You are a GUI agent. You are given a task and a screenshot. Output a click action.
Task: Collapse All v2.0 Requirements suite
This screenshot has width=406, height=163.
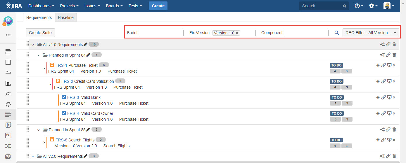(x=33, y=156)
